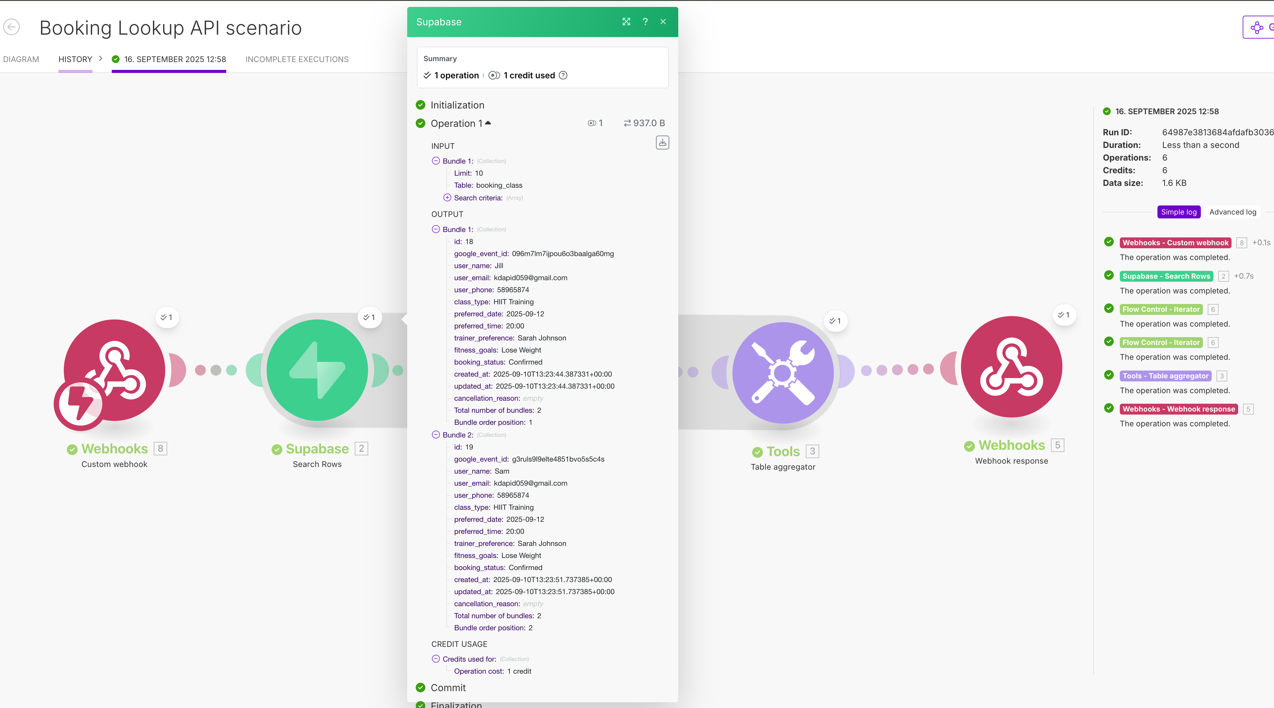Click the back arrow beside scenario title
The width and height of the screenshot is (1274, 708).
(x=11, y=27)
